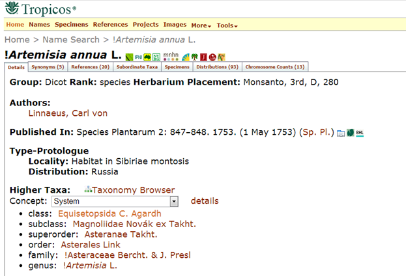The height and width of the screenshot is (276, 406).
Task: Expand the More menu
Action: [x=201, y=25]
